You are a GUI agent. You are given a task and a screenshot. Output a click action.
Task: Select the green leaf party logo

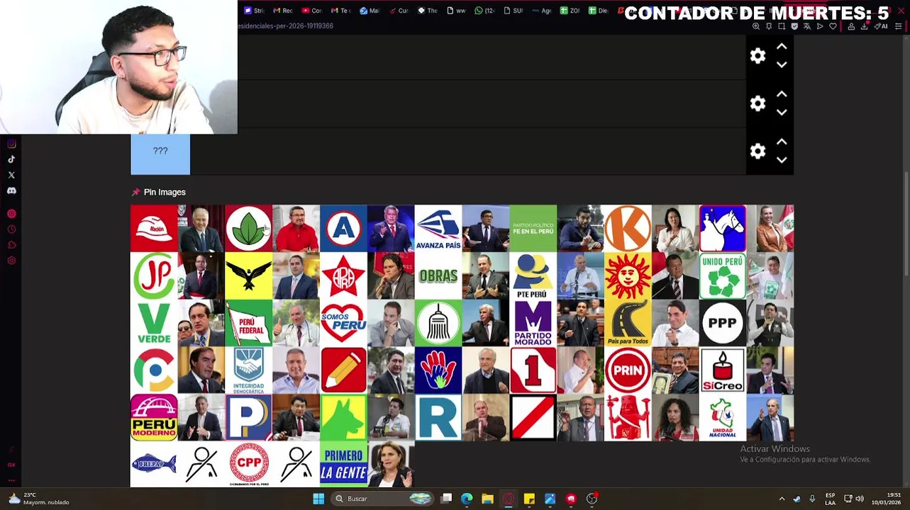tap(249, 228)
